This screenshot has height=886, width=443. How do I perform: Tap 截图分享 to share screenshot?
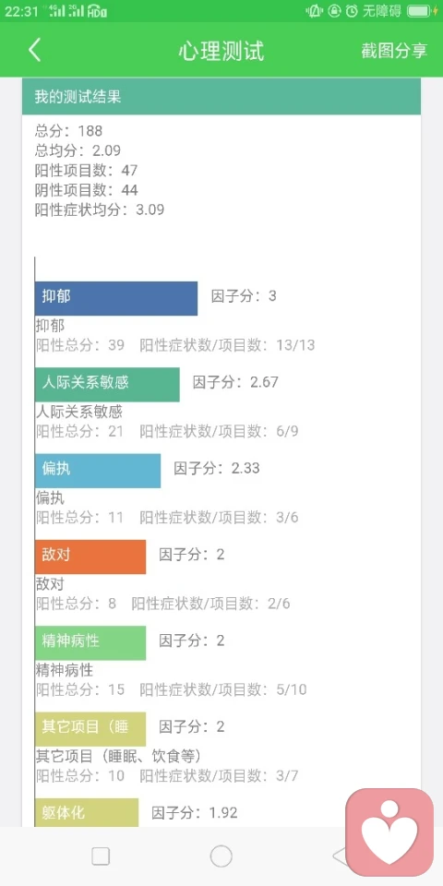coord(394,51)
